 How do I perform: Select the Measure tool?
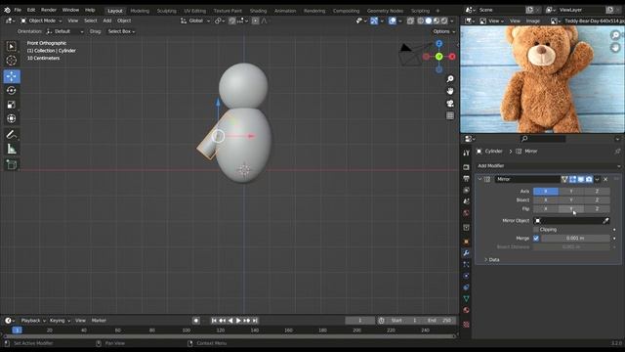11,149
